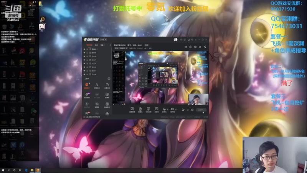Click the layout icon beside the bell
The height and width of the screenshot is (173, 307).
coord(195,47)
